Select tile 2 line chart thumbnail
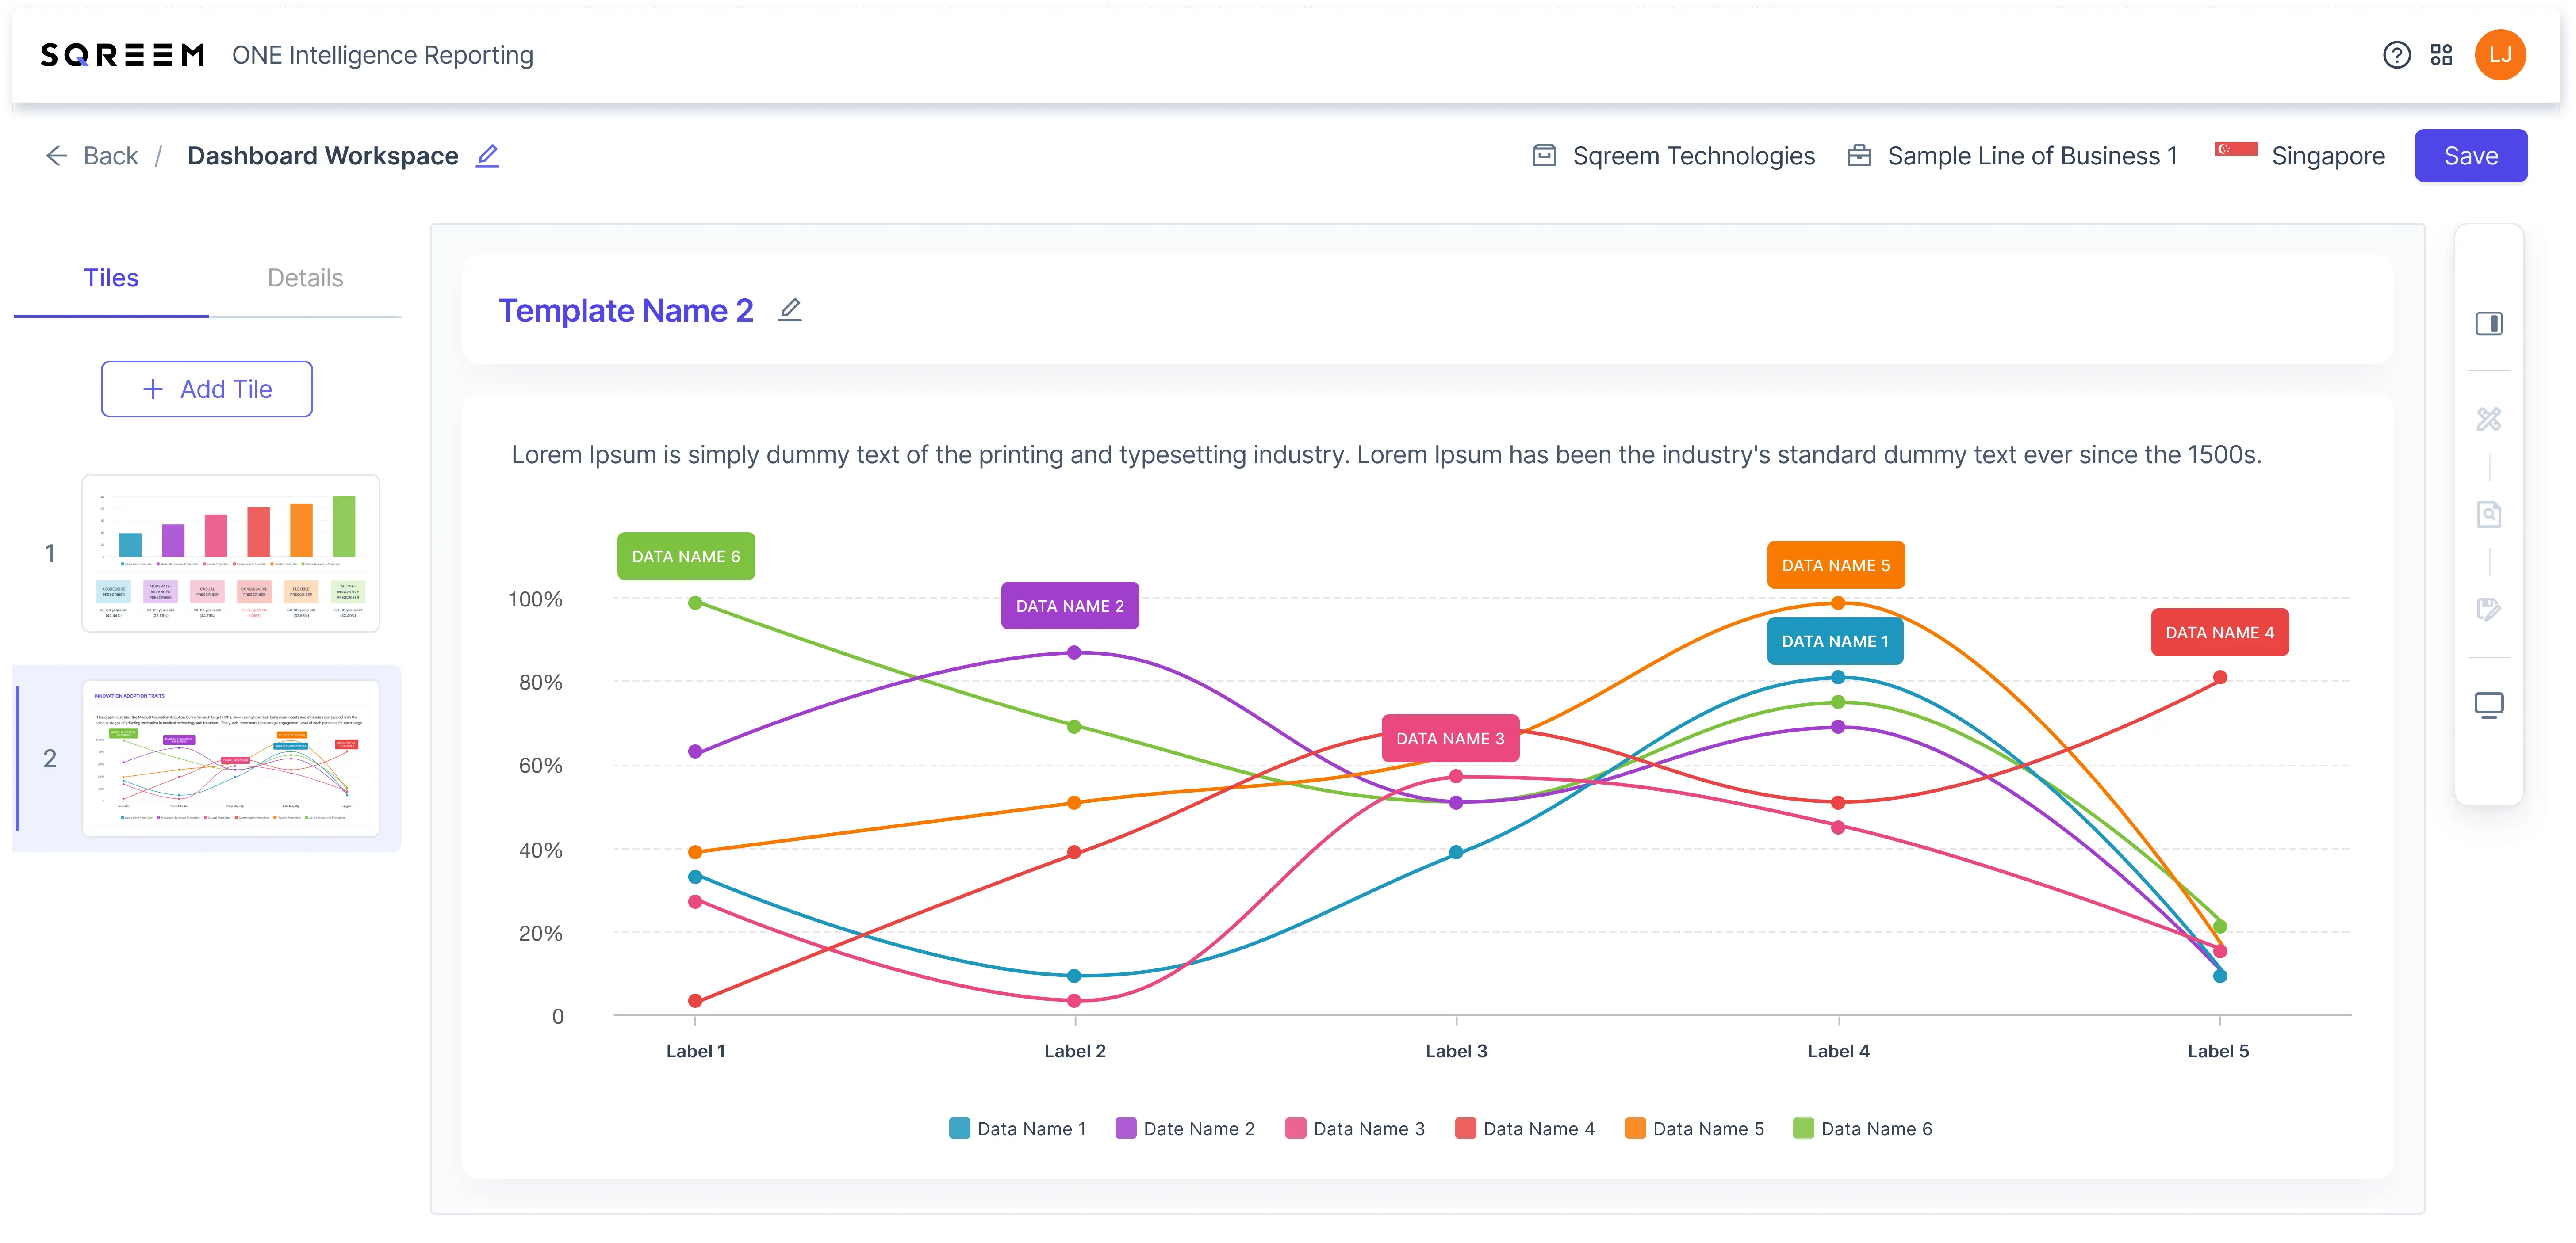The height and width of the screenshot is (1243, 2576). pos(231,759)
